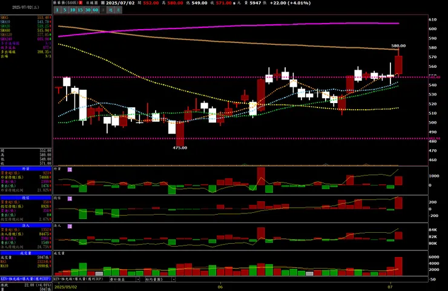Image resolution: width=448 pixels, height=291 pixels.
Task: Click the SMA120 value 577.85 row
Action: click(25, 35)
